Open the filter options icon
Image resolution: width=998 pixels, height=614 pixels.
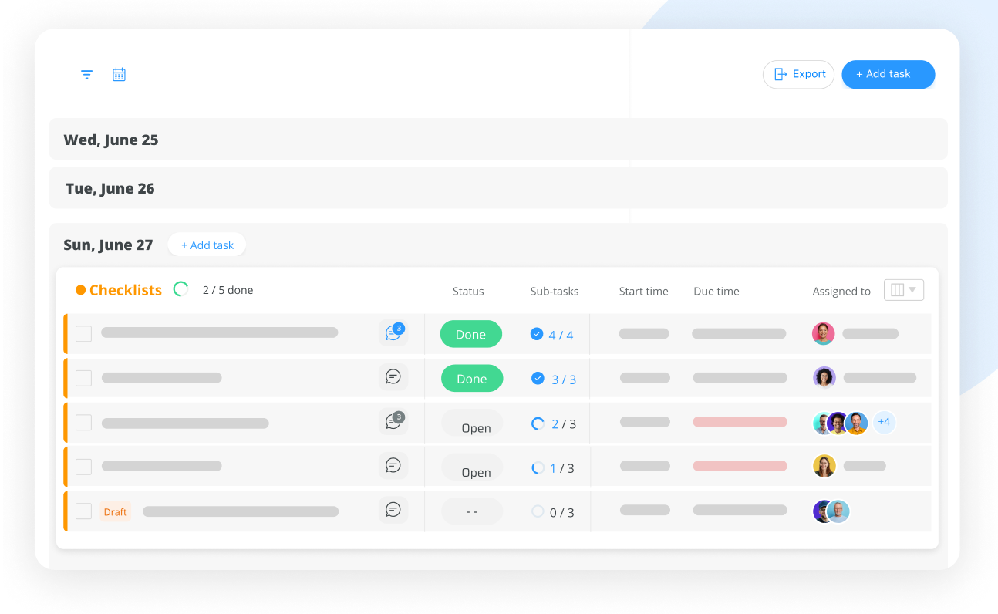(x=87, y=75)
